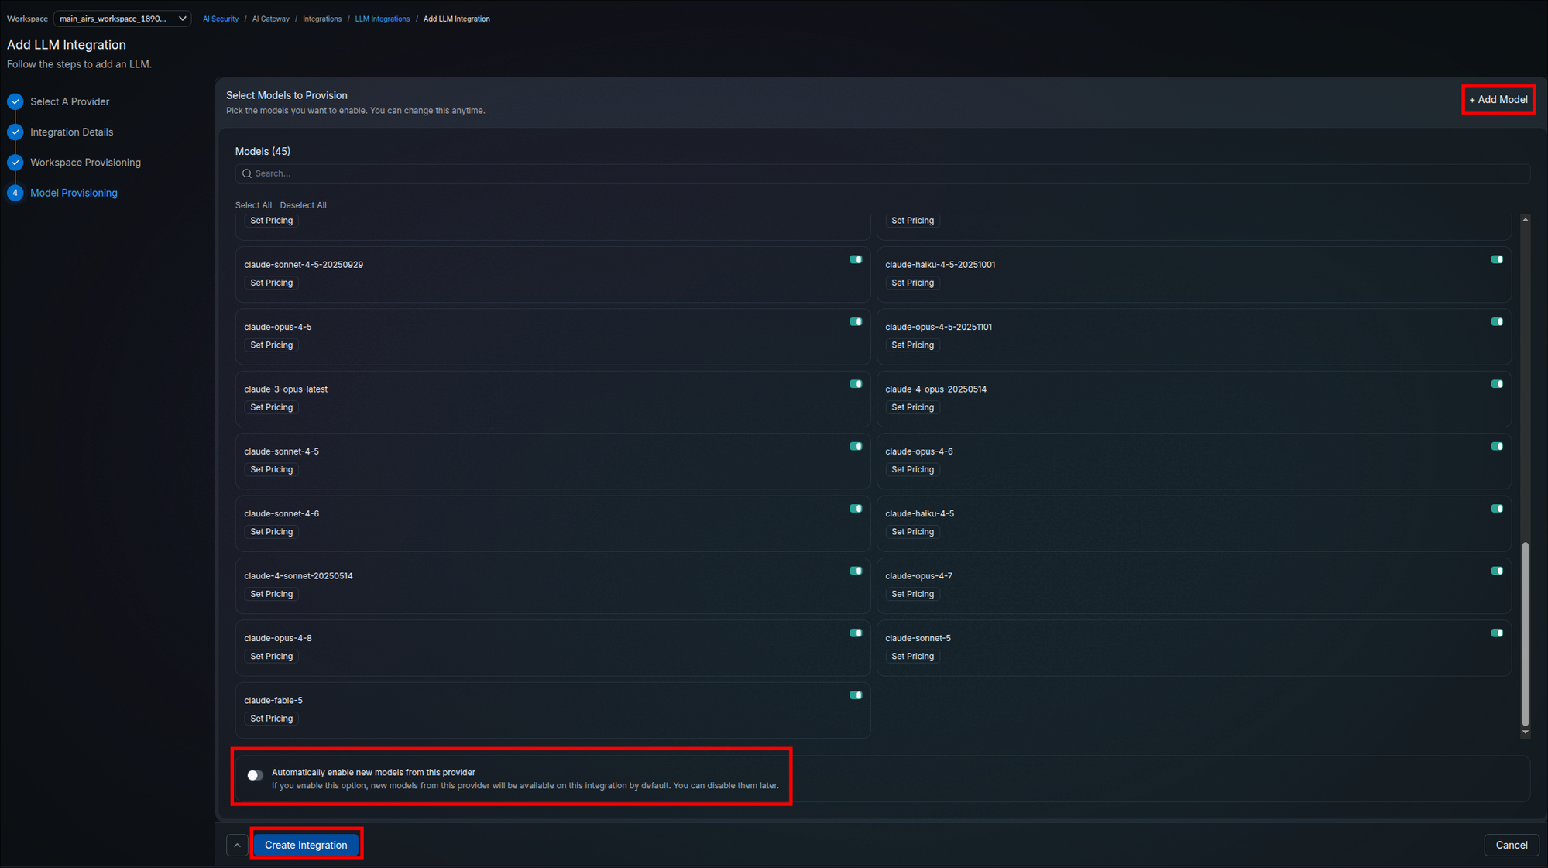
Task: Click the scrollbar up arrow
Action: coord(1525,220)
